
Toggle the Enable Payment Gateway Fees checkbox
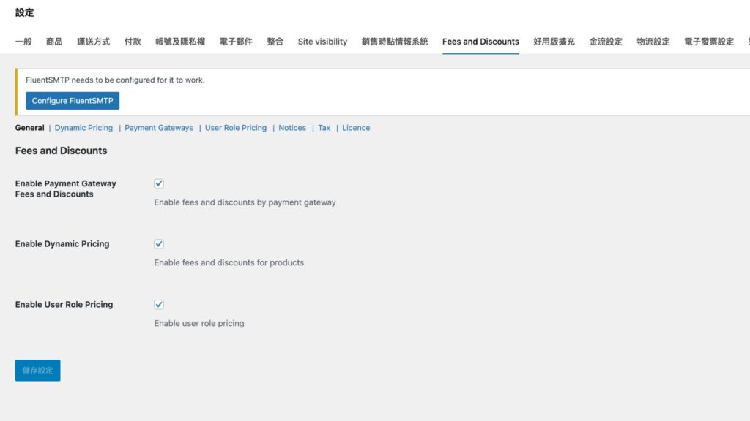click(159, 183)
